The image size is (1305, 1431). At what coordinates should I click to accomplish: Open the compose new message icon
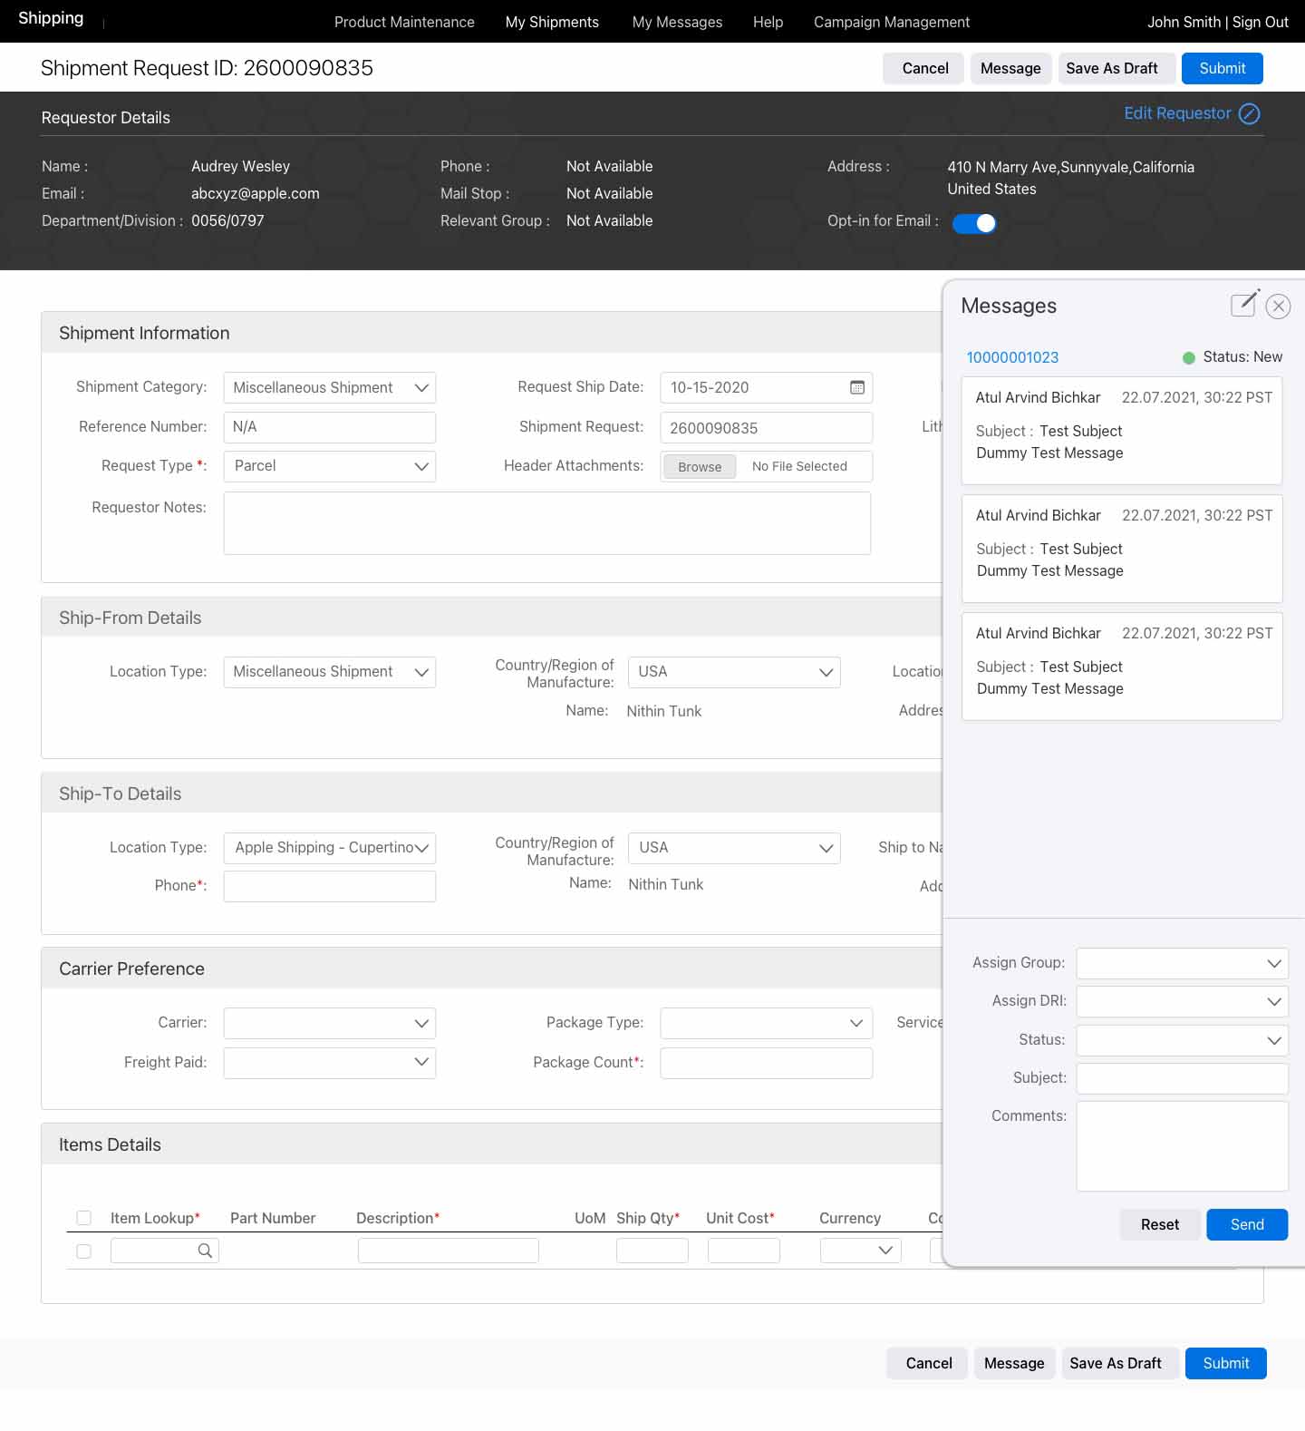[x=1244, y=304]
